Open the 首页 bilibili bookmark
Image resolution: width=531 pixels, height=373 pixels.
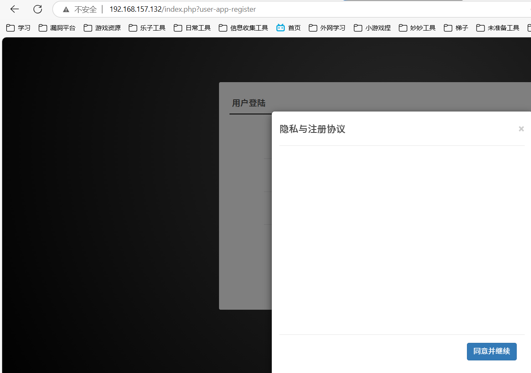tap(289, 28)
